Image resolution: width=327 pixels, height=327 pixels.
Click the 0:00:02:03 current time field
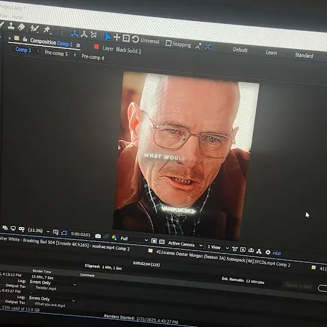81,234
